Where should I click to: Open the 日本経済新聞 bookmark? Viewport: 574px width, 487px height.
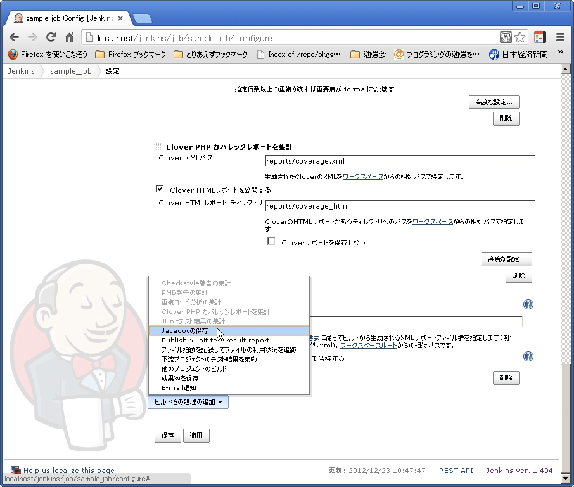click(519, 55)
